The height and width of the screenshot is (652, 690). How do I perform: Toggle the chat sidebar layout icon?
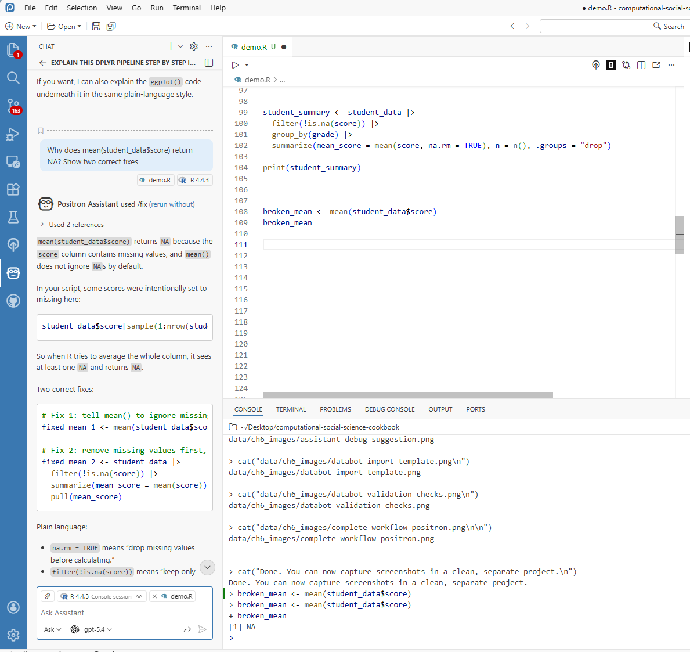tap(209, 63)
